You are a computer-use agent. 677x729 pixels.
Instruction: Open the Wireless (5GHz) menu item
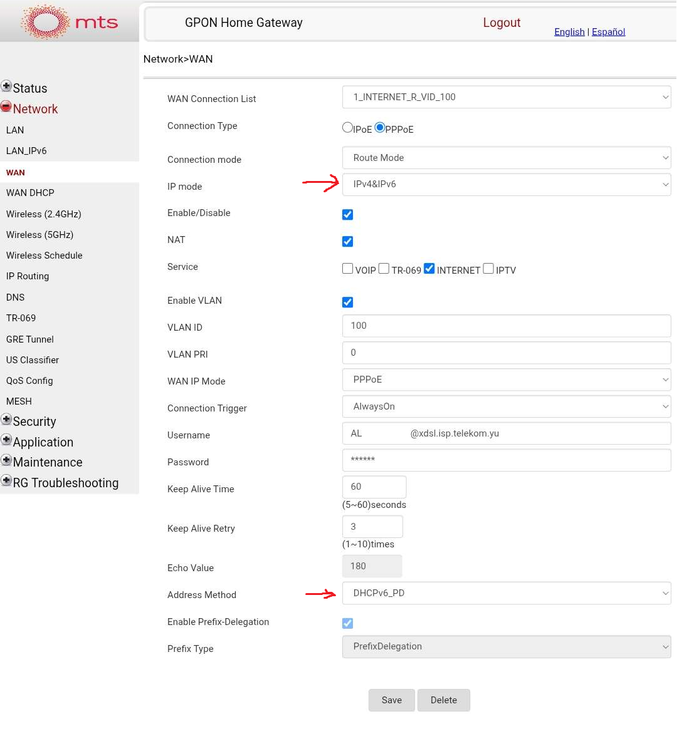pos(39,235)
